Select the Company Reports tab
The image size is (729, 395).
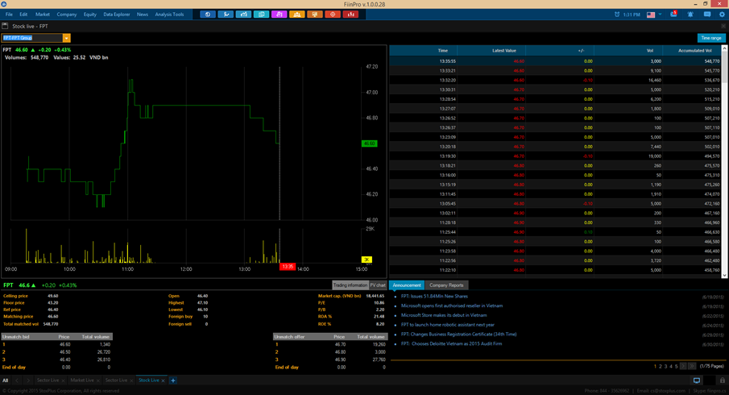[x=446, y=285]
